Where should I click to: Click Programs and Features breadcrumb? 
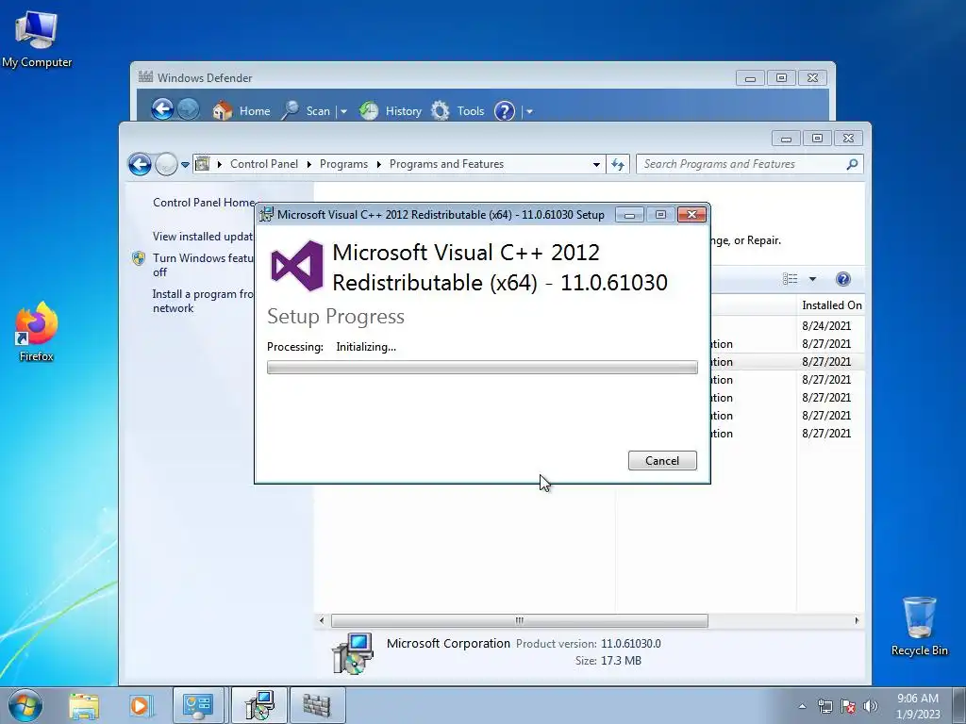[x=446, y=164]
